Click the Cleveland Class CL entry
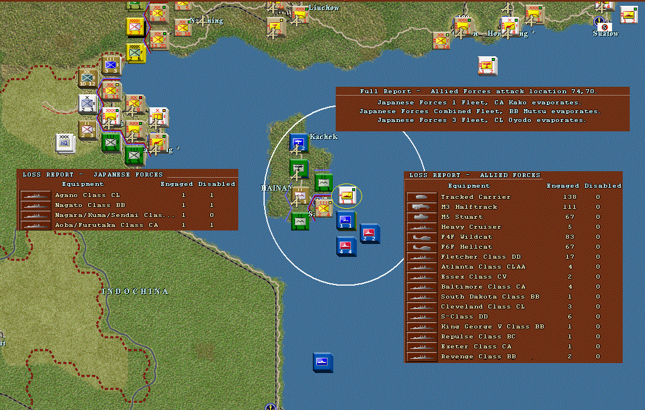The image size is (645, 410). tap(483, 306)
